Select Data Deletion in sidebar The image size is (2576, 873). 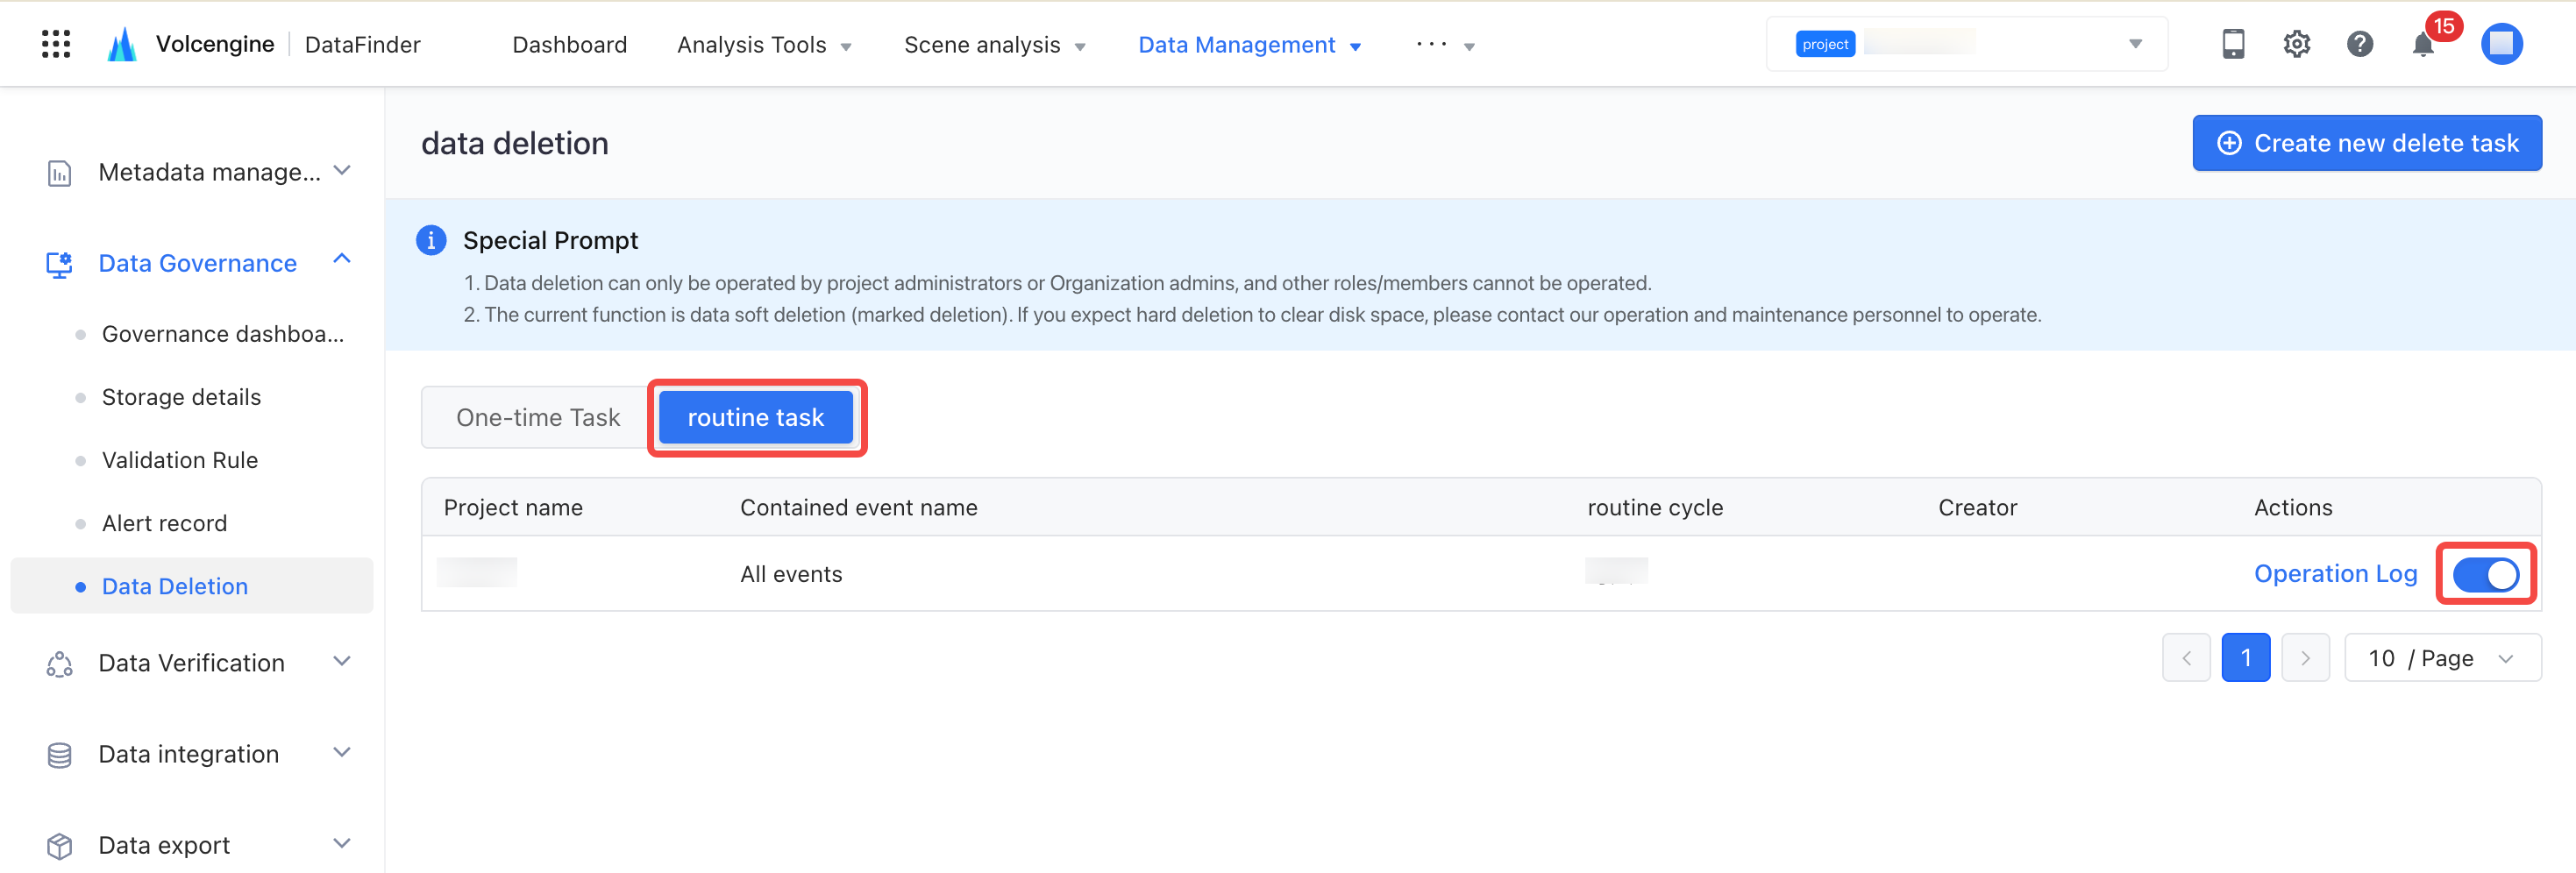click(x=191, y=586)
